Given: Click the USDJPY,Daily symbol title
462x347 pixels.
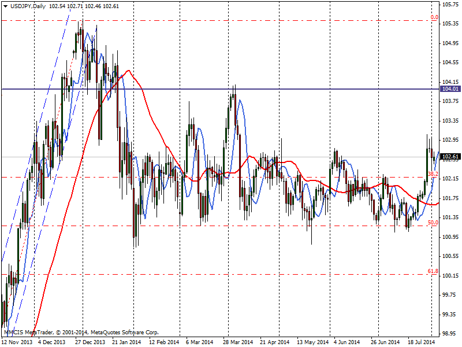Looking at the screenshot, I should (x=28, y=6).
